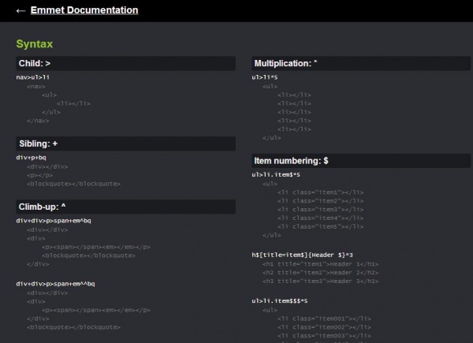Click the div+div>p>span+em^bq abbreviation

(x=54, y=221)
